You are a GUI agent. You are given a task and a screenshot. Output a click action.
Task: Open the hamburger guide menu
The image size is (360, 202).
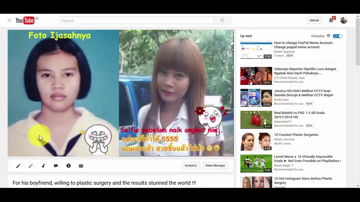(9, 20)
